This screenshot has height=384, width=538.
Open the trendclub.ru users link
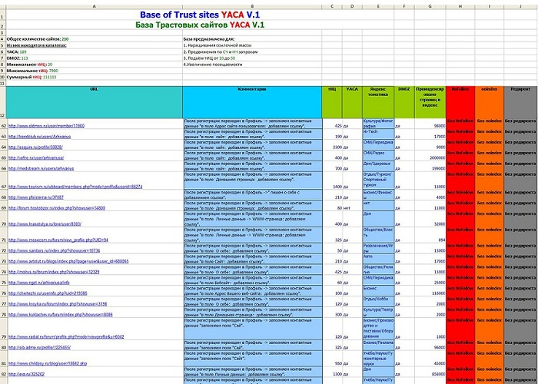pos(39,137)
